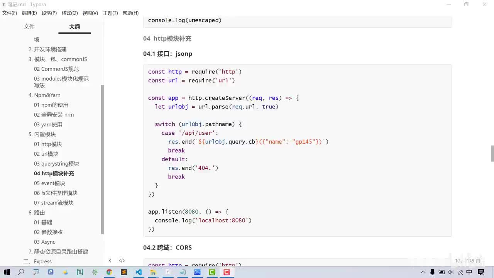Click heading 04.1 接口：jsonp
Viewport: 494px width, 278px height.
(x=167, y=54)
